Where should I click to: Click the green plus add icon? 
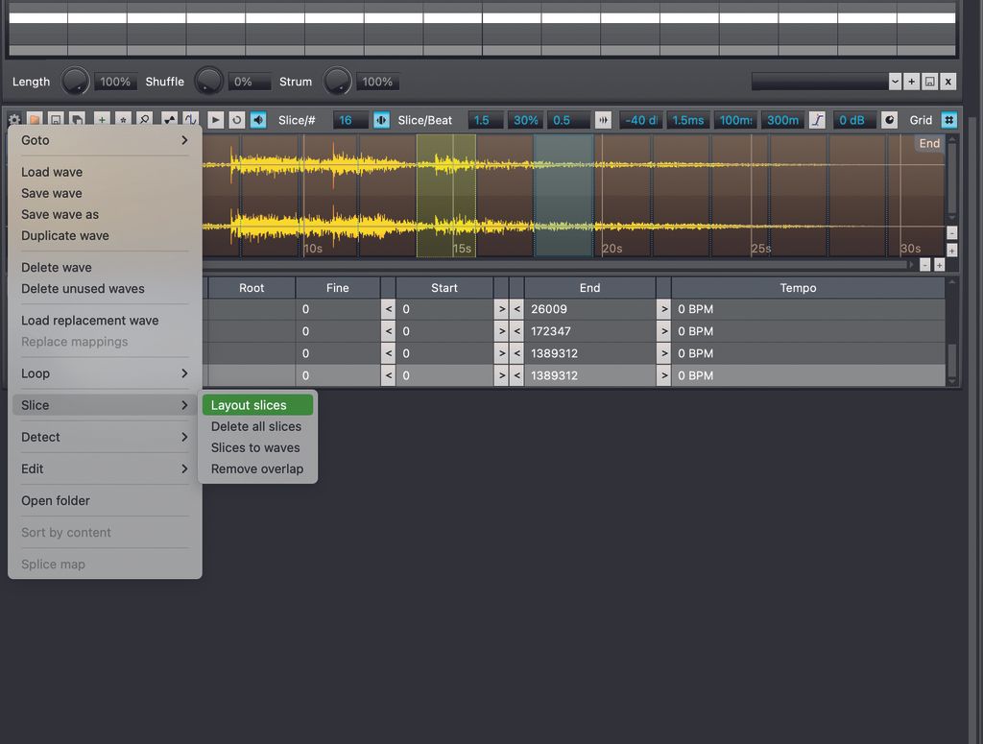(100, 119)
